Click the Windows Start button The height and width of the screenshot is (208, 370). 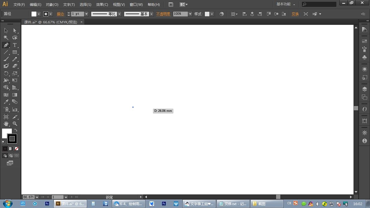coord(8,203)
